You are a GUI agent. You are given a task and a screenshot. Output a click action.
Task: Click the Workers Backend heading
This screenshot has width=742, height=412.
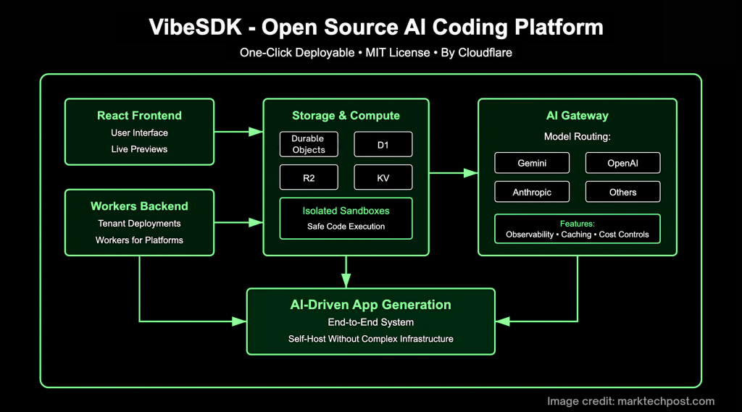[139, 206]
